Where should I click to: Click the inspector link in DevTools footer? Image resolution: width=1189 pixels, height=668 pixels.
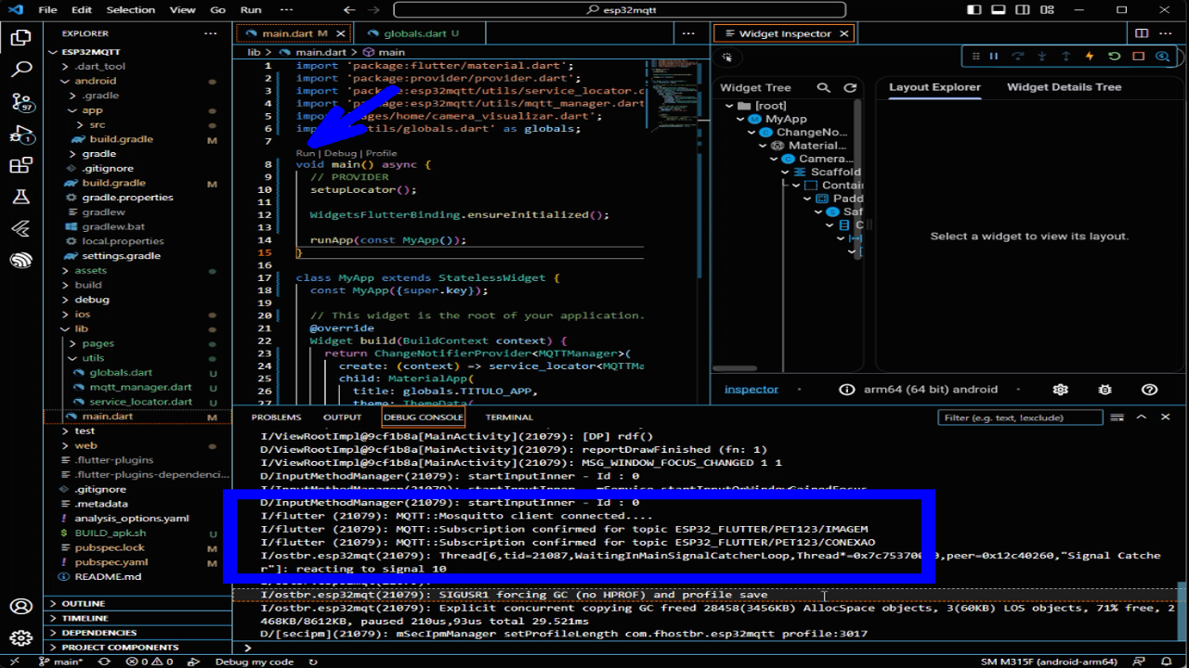coord(751,390)
